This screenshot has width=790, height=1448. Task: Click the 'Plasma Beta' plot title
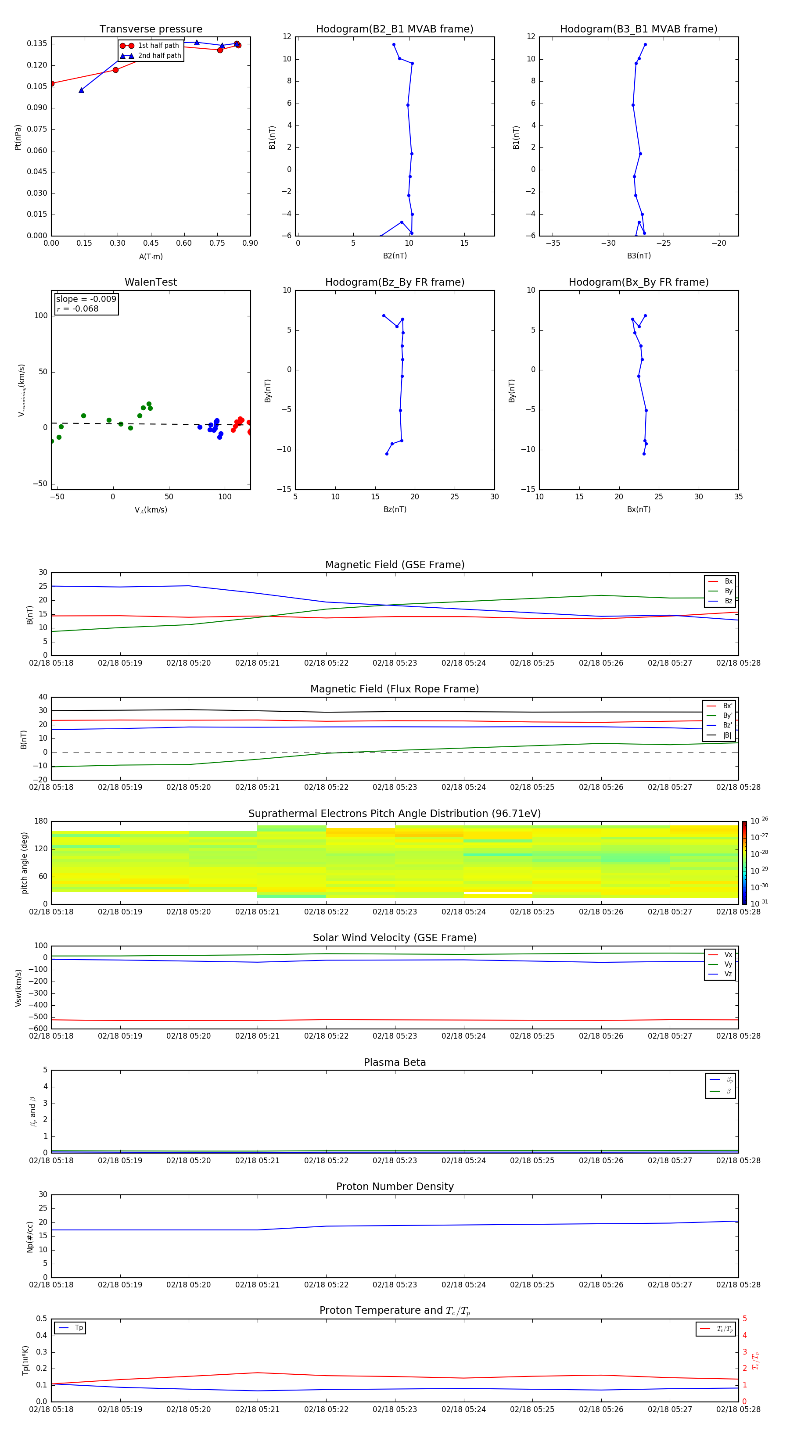(x=395, y=1062)
